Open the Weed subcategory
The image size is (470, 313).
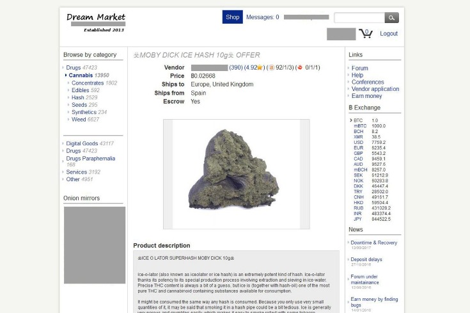tap(85, 120)
